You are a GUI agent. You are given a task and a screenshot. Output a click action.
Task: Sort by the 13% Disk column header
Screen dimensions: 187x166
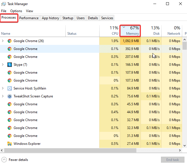point(151,31)
